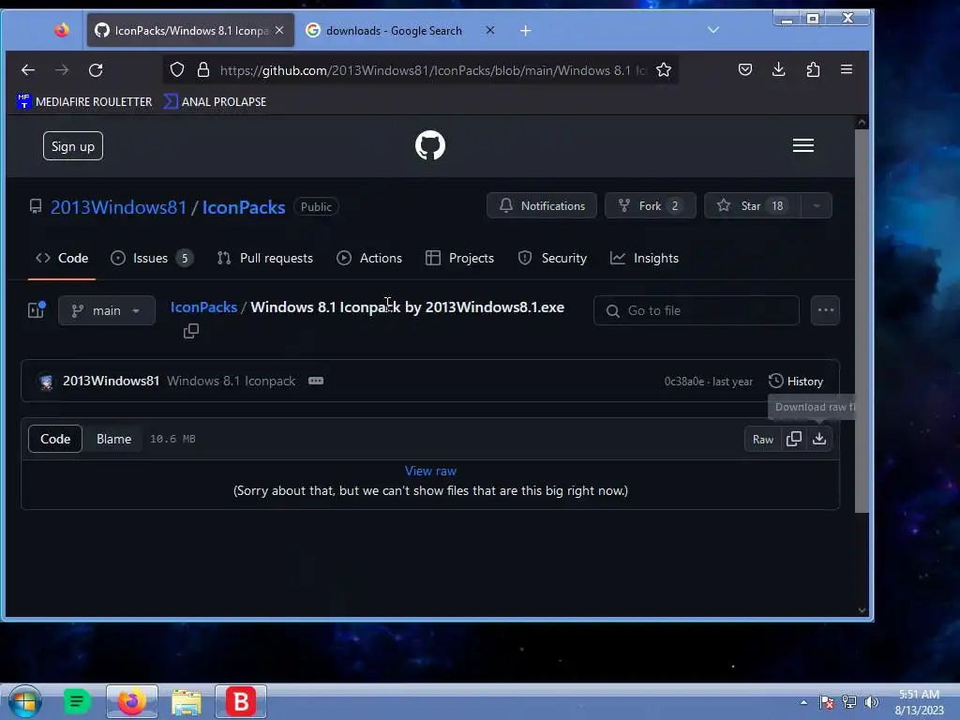Open a new browser tab
The width and height of the screenshot is (960, 720).
click(x=525, y=31)
